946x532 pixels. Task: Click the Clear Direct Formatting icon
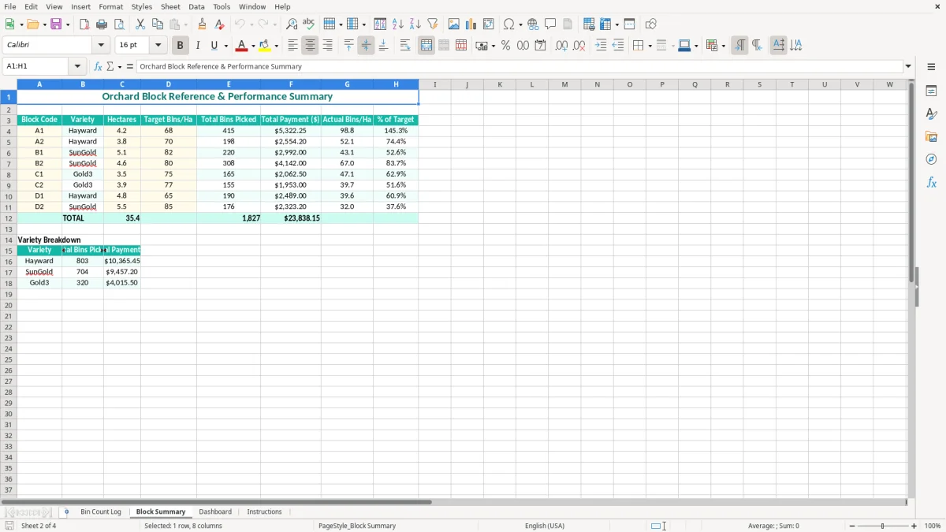coord(220,24)
